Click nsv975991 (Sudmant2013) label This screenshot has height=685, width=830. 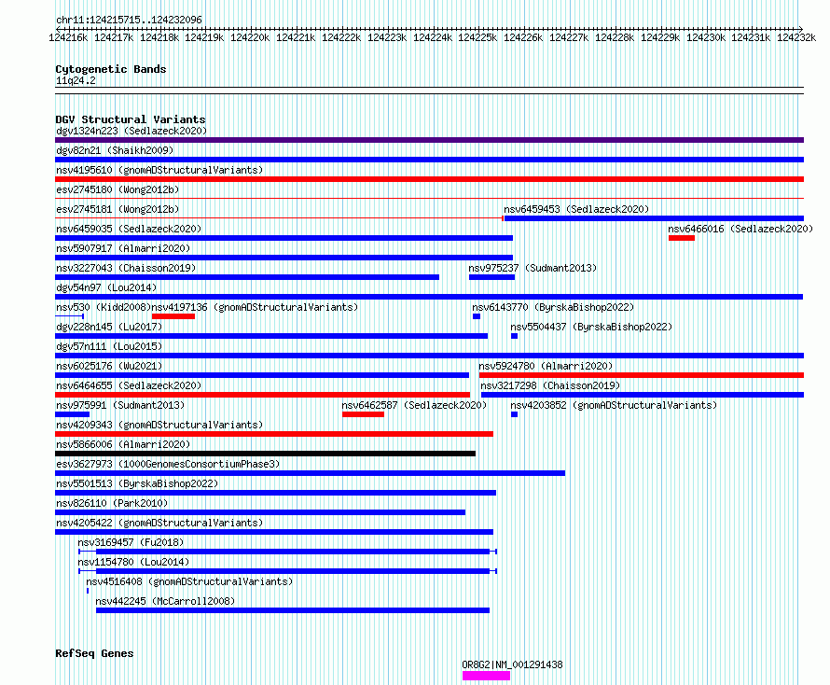click(120, 405)
